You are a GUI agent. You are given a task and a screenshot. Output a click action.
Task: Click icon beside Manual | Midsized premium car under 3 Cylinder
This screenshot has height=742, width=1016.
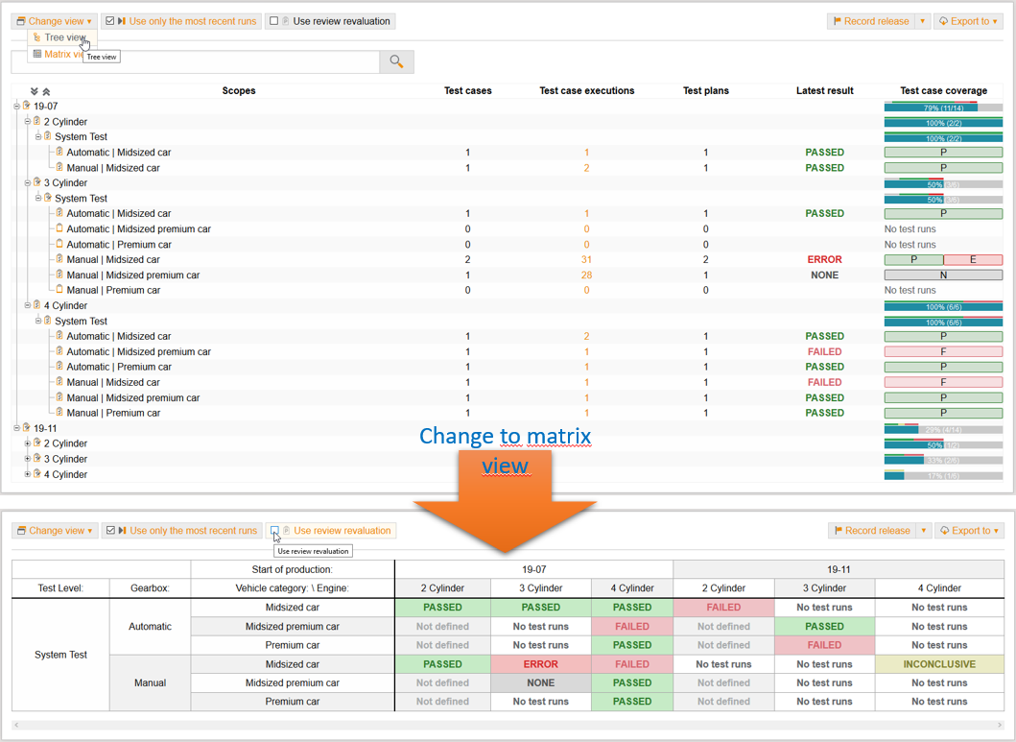pos(59,275)
